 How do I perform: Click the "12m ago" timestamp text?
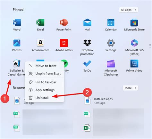pyautogui.click(x=100, y=103)
